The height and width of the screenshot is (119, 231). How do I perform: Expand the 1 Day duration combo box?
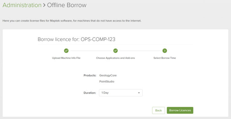[x=121, y=93]
